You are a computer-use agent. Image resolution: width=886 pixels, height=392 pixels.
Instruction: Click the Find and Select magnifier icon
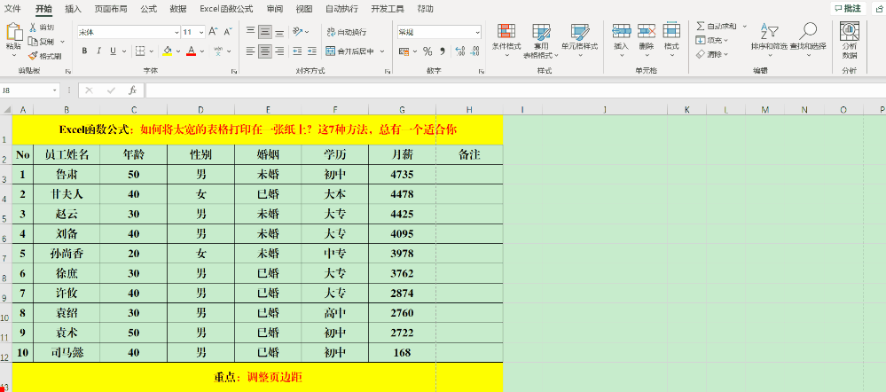(x=807, y=34)
